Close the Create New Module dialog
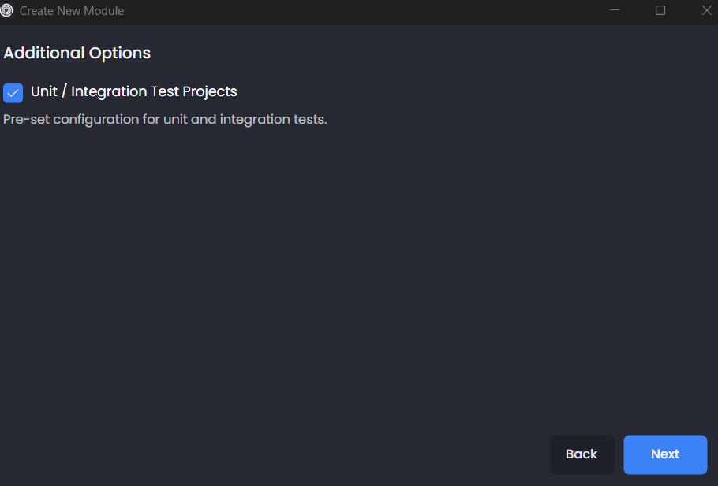718x486 pixels. pyautogui.click(x=706, y=11)
